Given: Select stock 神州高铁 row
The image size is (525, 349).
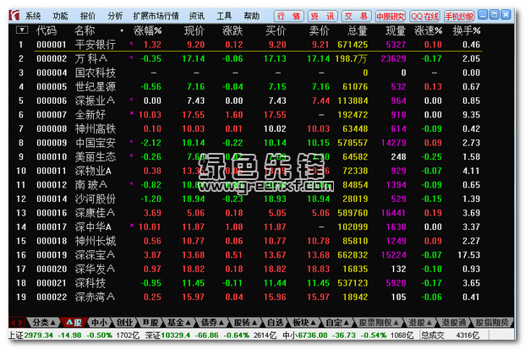Looking at the screenshot, I should pos(248,128).
